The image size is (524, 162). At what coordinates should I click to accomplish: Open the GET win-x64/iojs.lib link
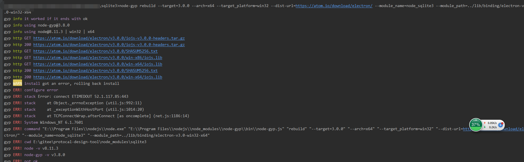click(98, 64)
